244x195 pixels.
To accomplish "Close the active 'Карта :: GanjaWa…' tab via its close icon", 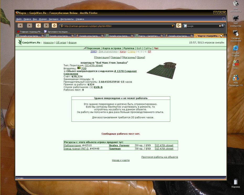I will [x=221, y=36].
